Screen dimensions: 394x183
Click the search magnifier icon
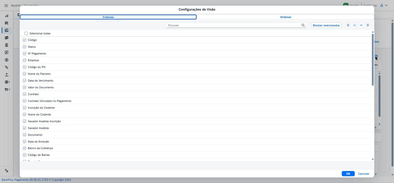(x=303, y=25)
